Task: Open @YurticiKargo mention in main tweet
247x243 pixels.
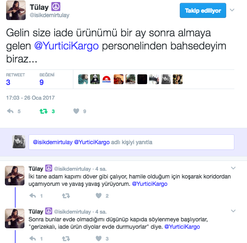Action: 66,46
